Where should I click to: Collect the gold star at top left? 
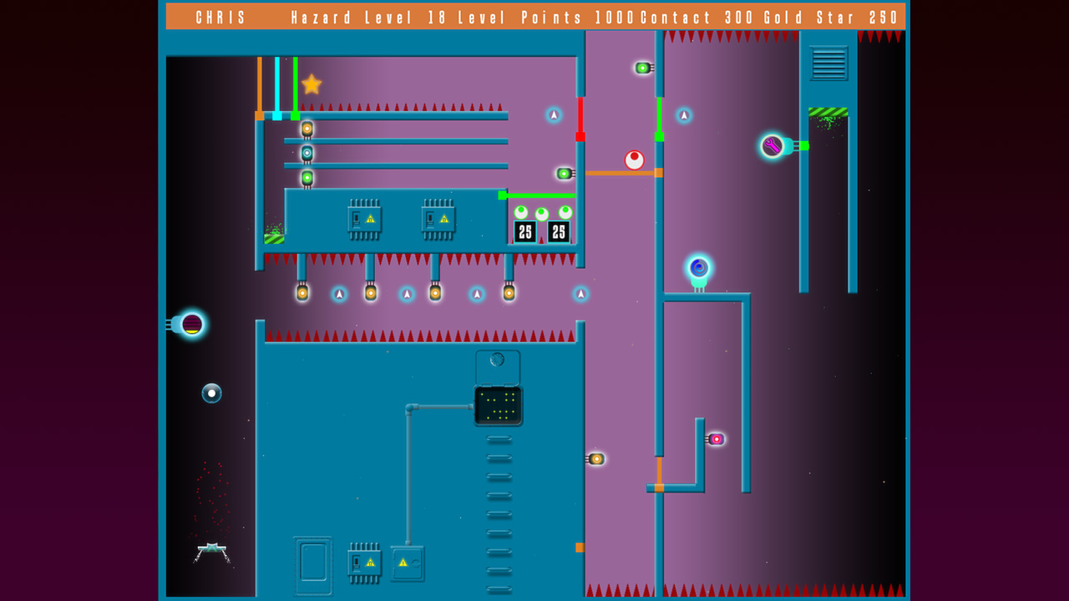[312, 83]
